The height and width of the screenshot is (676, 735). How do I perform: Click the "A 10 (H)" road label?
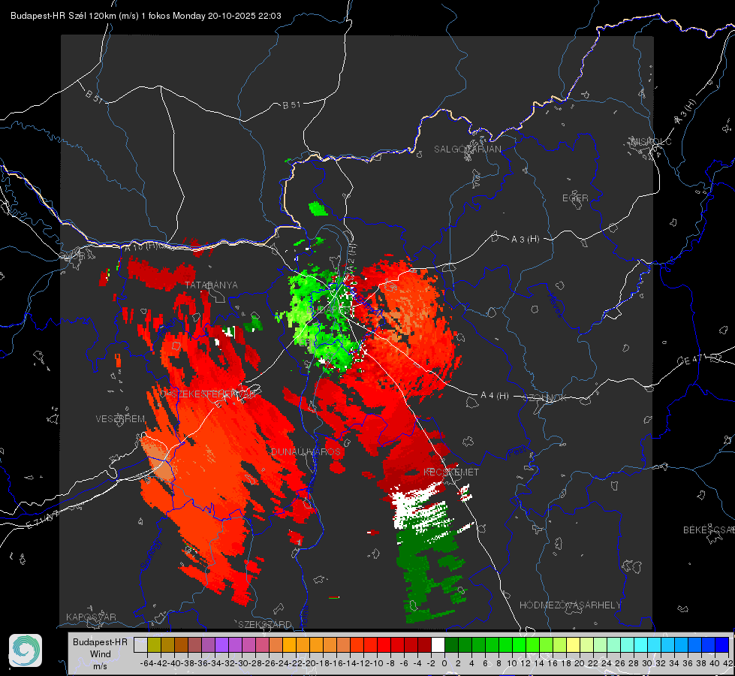click(142, 247)
